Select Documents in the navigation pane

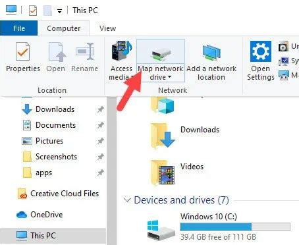(55, 125)
